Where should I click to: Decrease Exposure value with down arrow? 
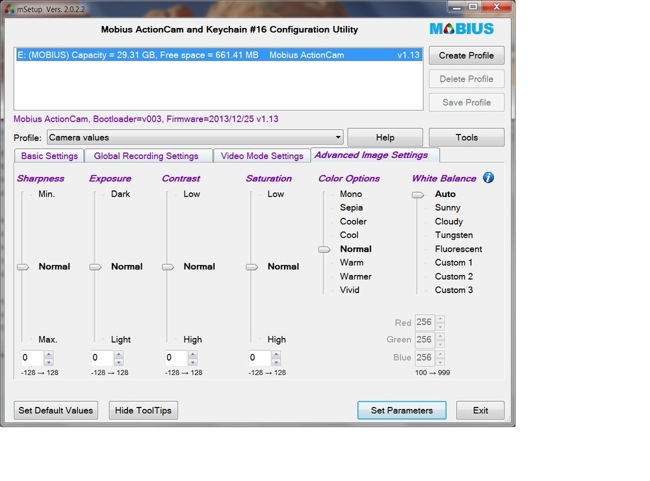[118, 361]
